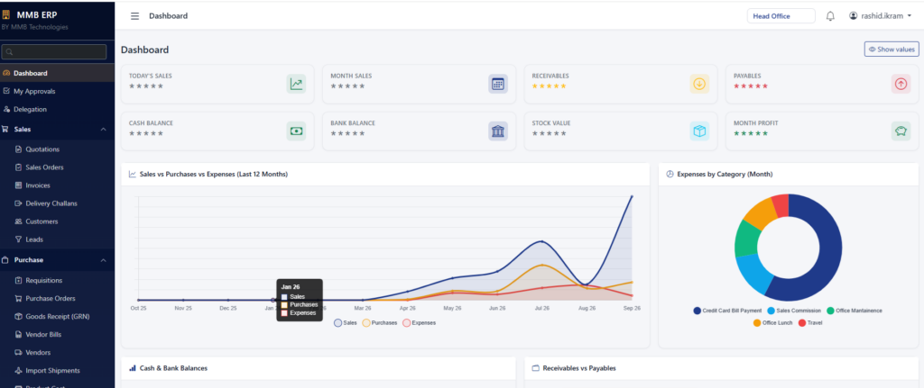Click the Delivery Challans sidebar icon

click(x=18, y=203)
